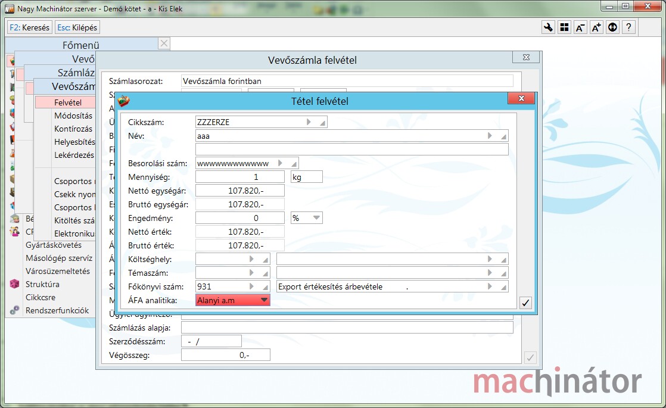Click the corner triangle in the Témaszám description field
This screenshot has width=666, height=408.
504,273
